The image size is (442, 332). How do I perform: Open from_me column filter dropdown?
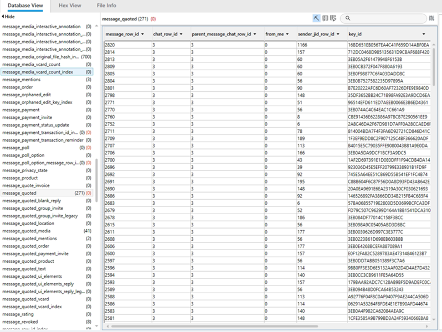pyautogui.click(x=287, y=34)
